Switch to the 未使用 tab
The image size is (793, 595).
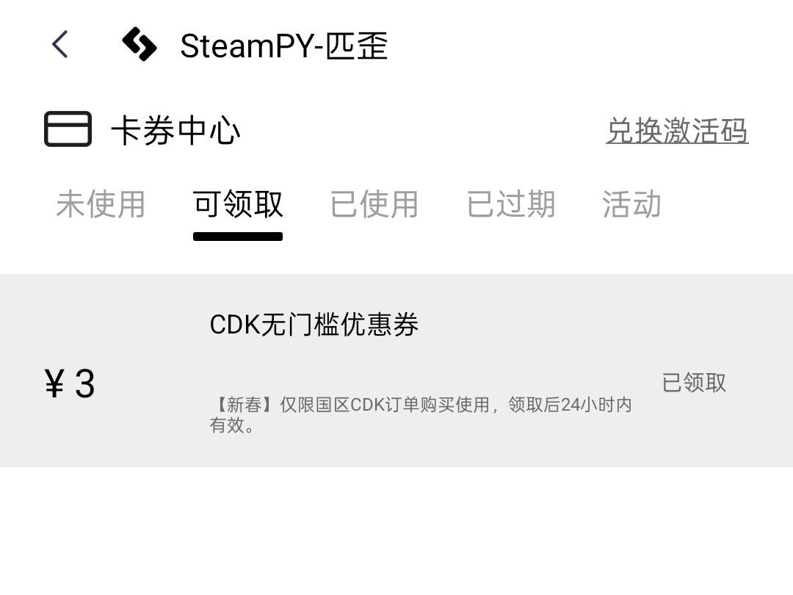101,204
